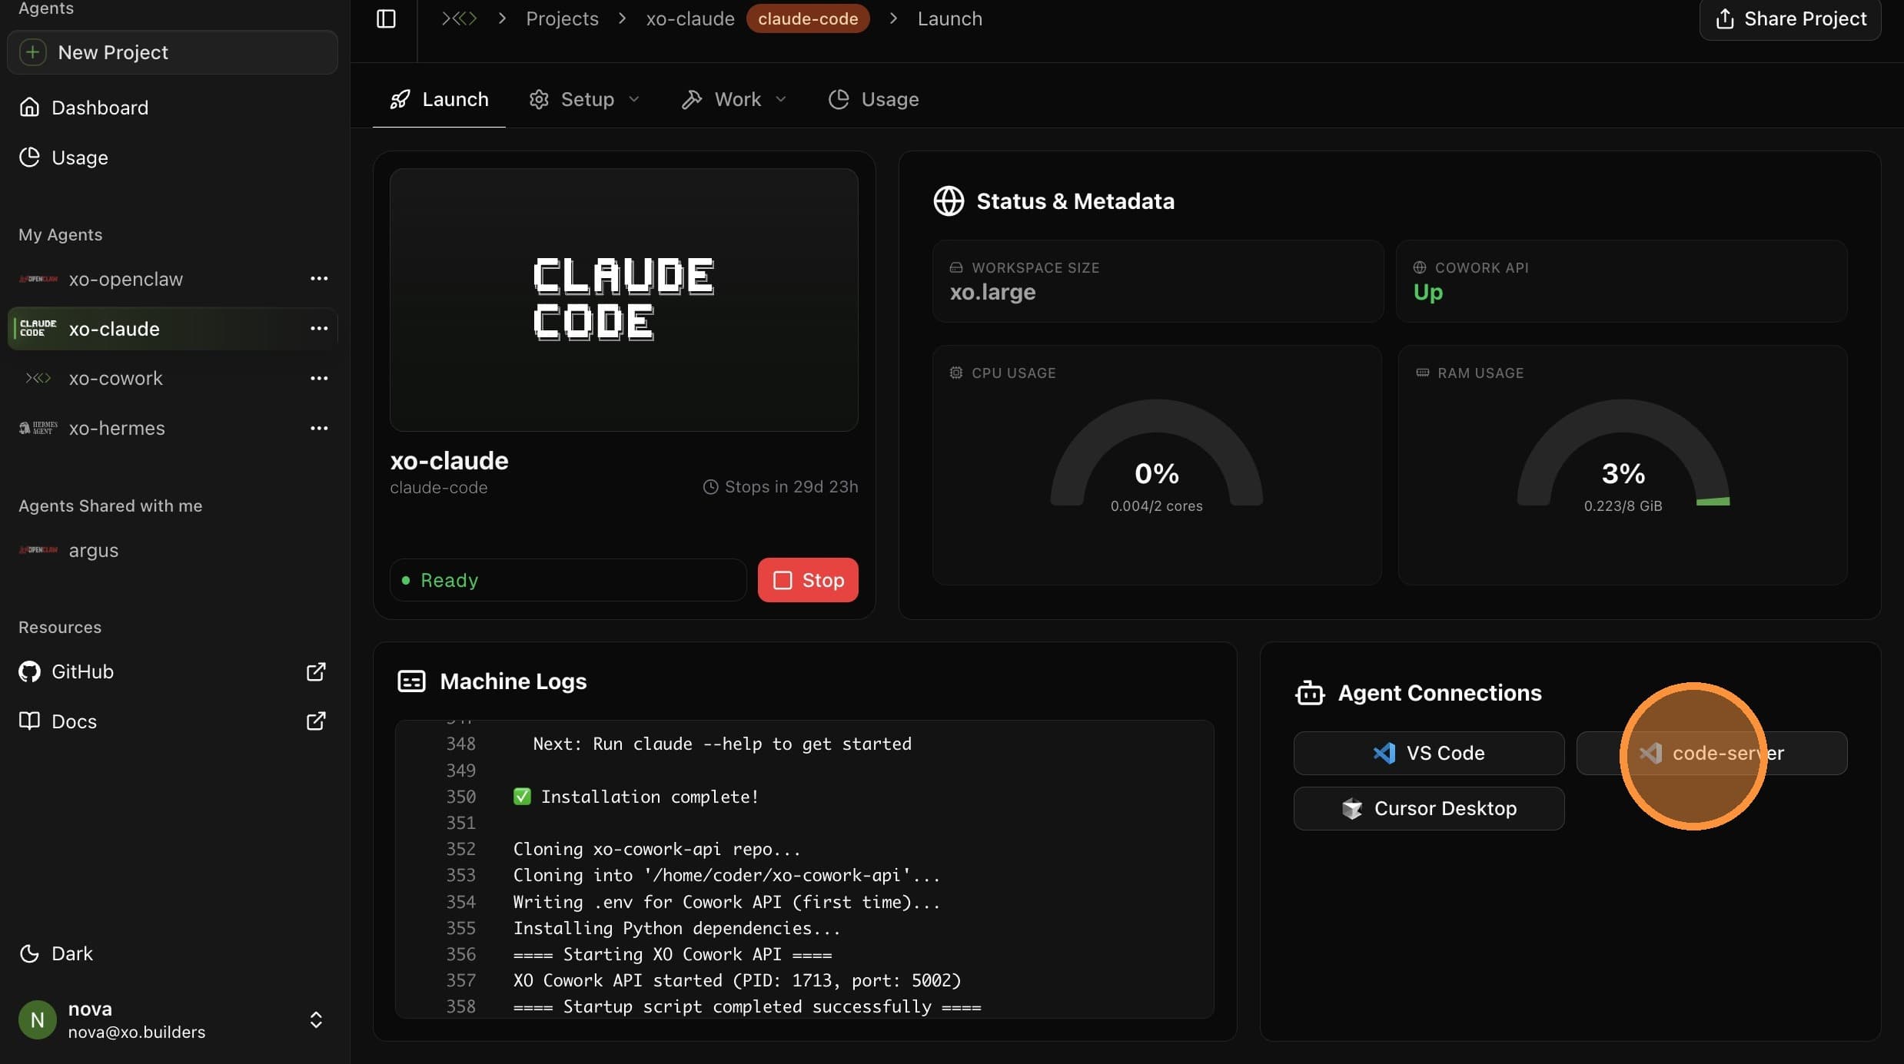Click the Docs book icon
This screenshot has height=1064, width=1904.
point(29,721)
